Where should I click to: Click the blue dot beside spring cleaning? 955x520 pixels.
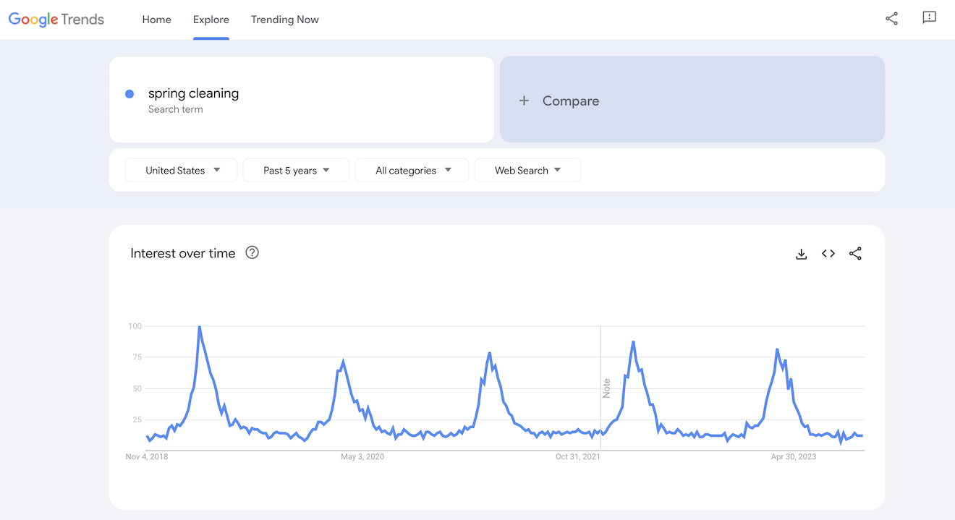[130, 94]
